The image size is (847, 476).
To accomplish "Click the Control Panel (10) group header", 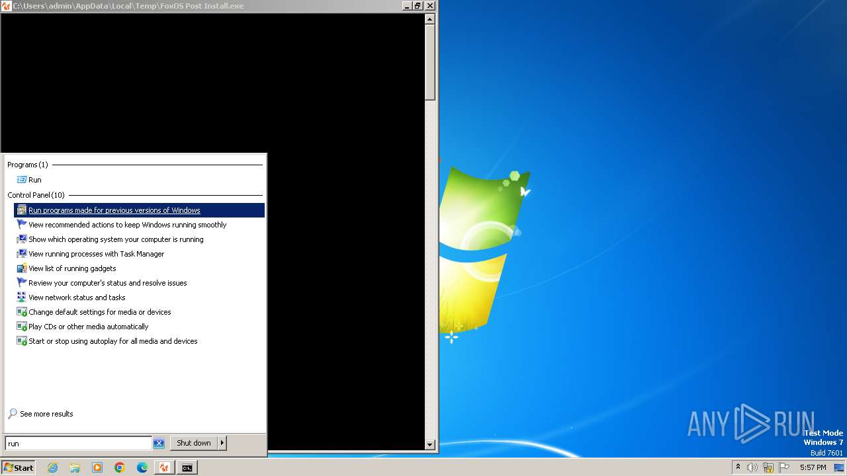I will point(36,195).
